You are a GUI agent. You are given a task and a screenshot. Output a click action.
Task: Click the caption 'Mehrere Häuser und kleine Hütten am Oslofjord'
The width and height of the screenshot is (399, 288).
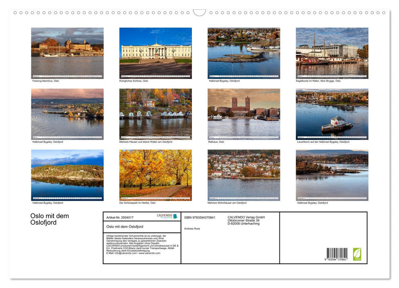coord(146,142)
